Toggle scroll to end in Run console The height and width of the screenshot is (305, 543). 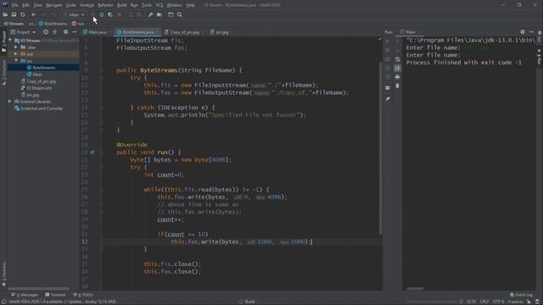tap(397, 68)
